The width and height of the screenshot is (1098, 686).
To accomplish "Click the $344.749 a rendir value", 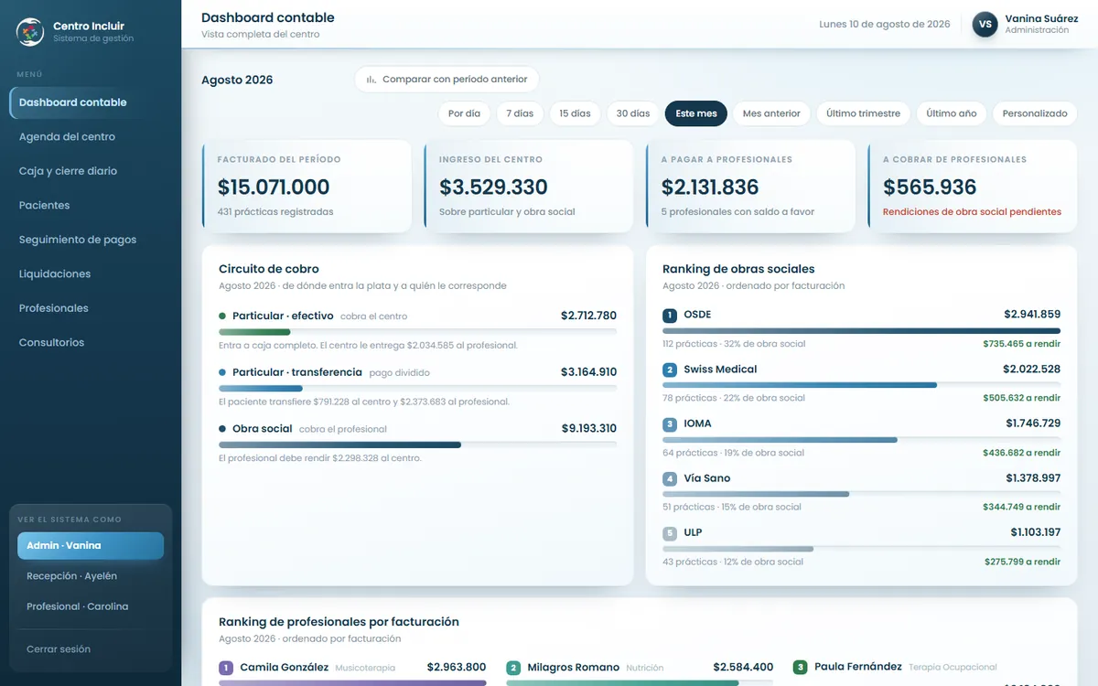I will tap(1021, 507).
